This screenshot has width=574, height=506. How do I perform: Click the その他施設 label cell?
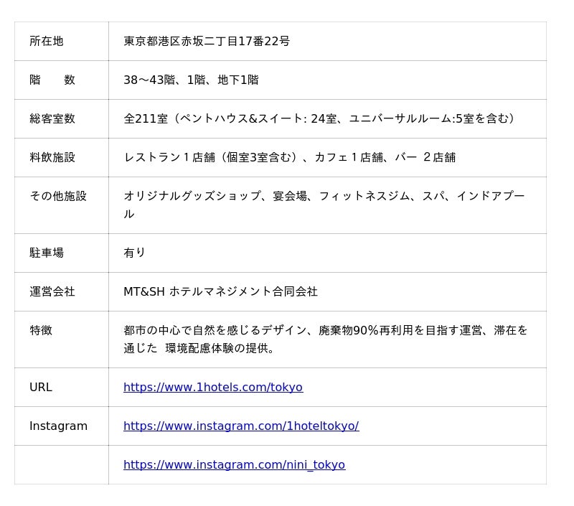pos(58,197)
